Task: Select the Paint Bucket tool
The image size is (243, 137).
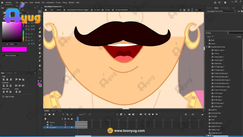Action: (x=40, y=53)
